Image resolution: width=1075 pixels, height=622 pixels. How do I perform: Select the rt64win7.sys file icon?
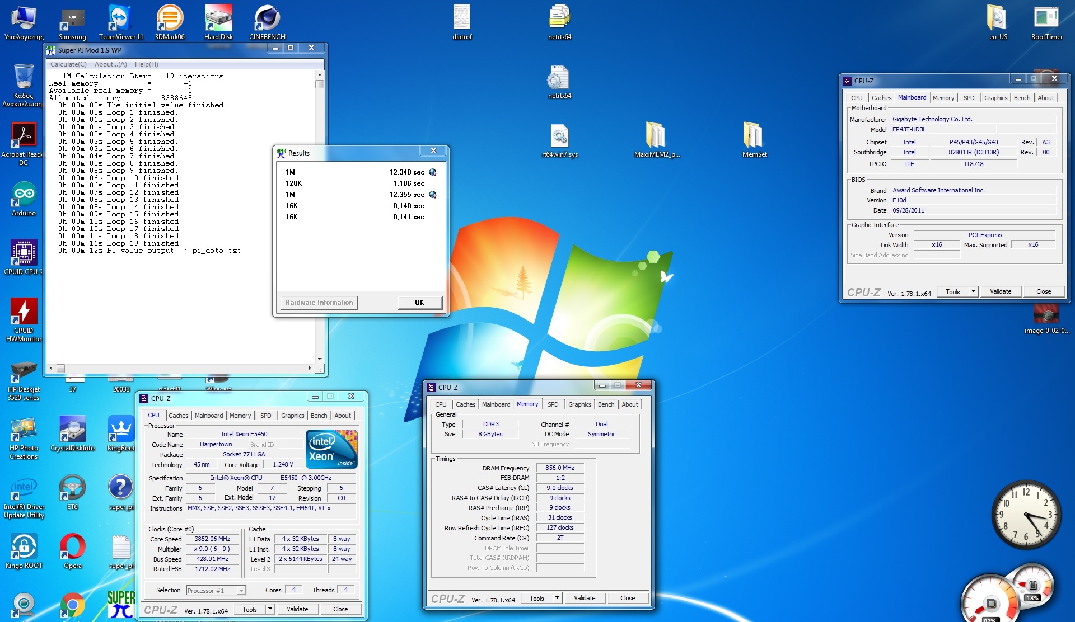560,140
